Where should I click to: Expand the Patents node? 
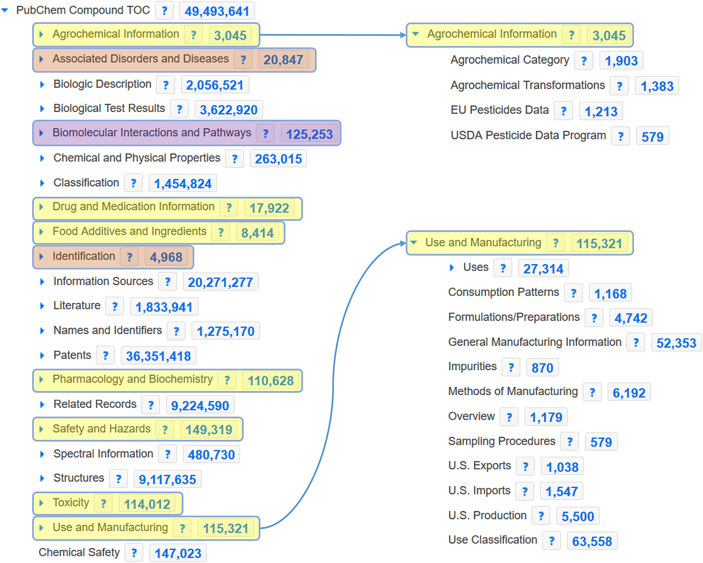tap(42, 356)
